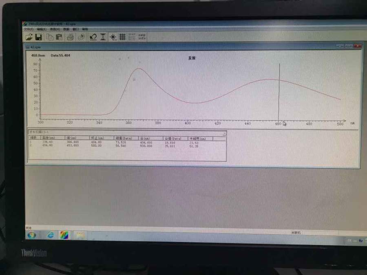The width and height of the screenshot is (367, 275).
Task: Click the curved-arrow scale icon in toolbar
Action: [93, 37]
